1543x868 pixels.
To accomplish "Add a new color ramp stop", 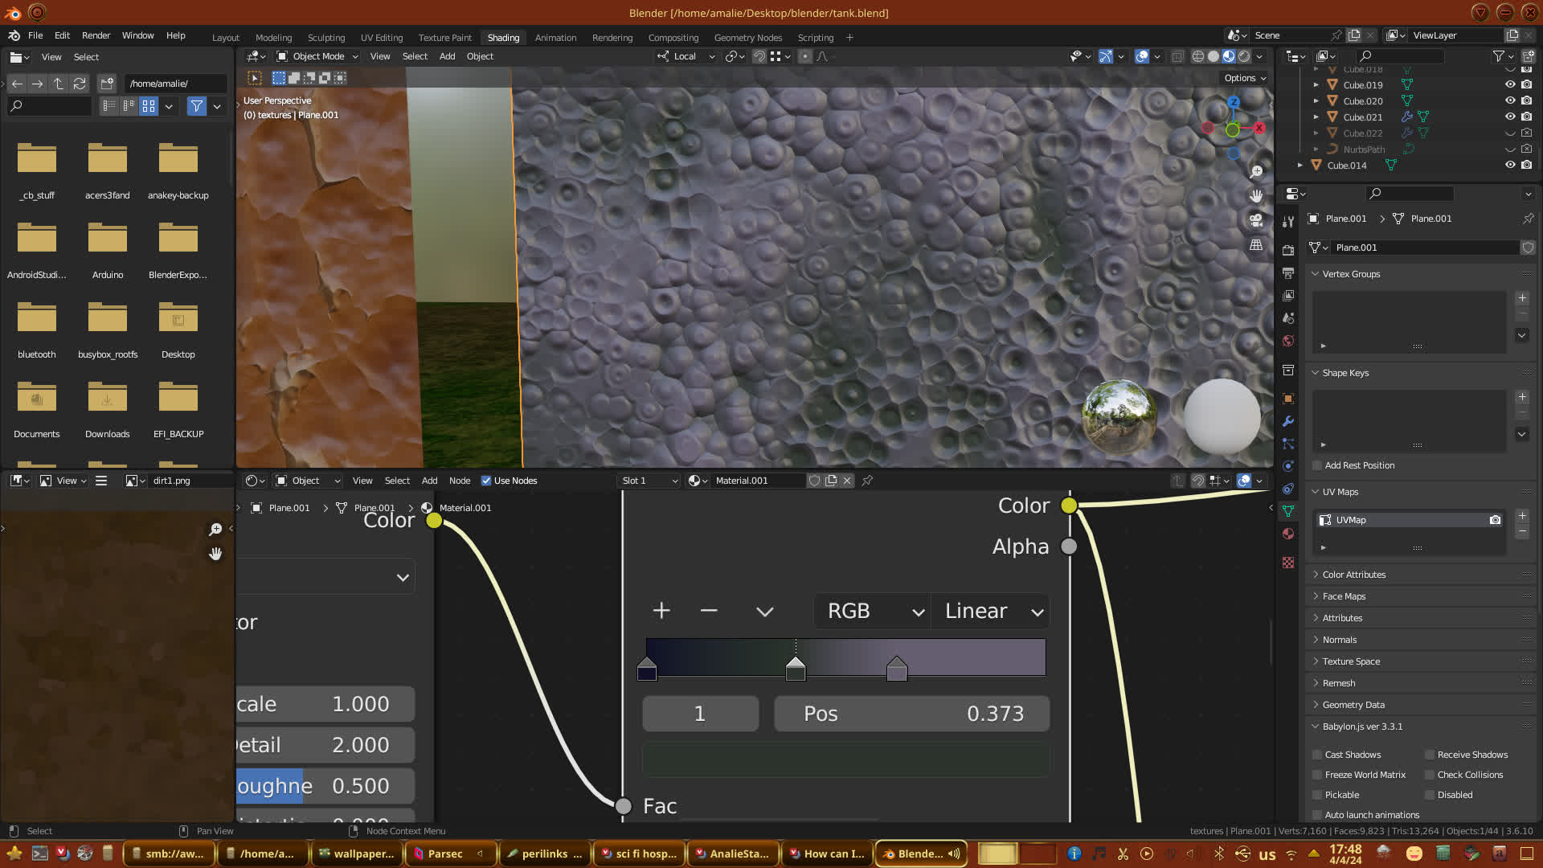I will [661, 611].
